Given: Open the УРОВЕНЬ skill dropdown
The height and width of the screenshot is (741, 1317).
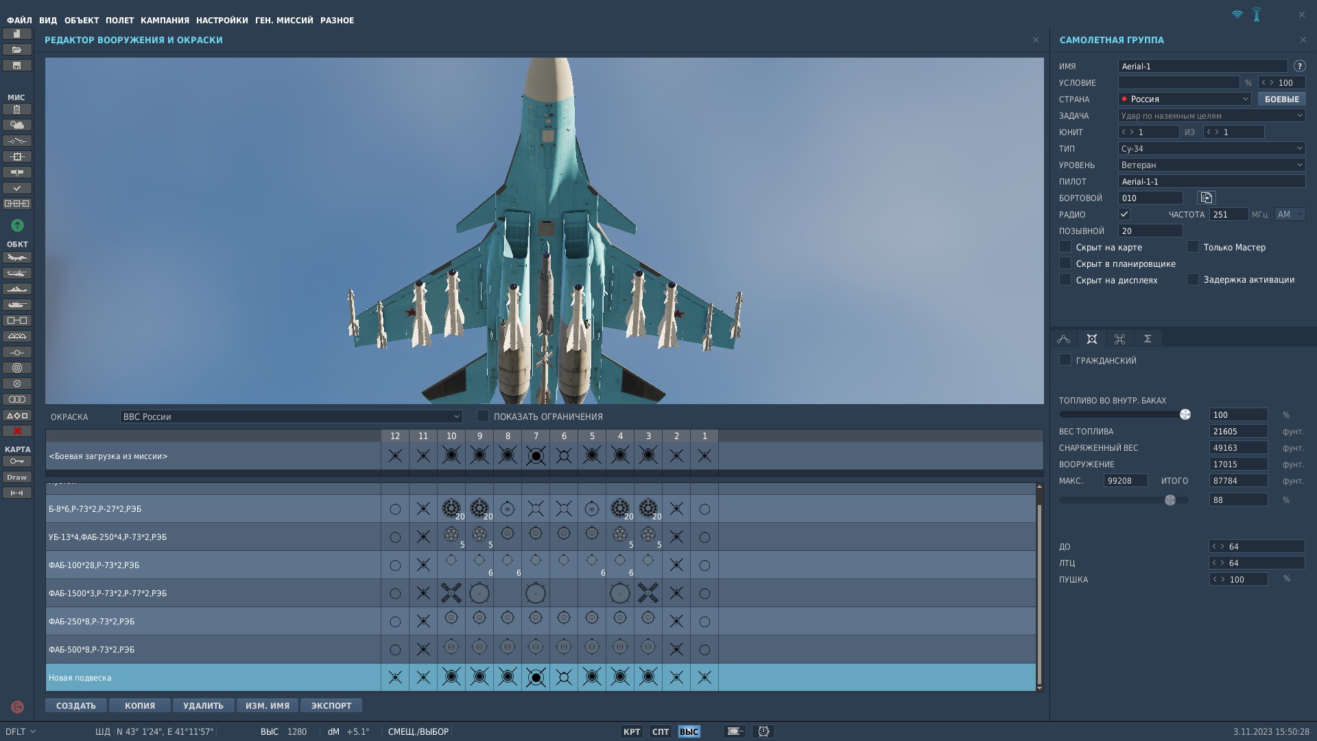Looking at the screenshot, I should 1211,165.
